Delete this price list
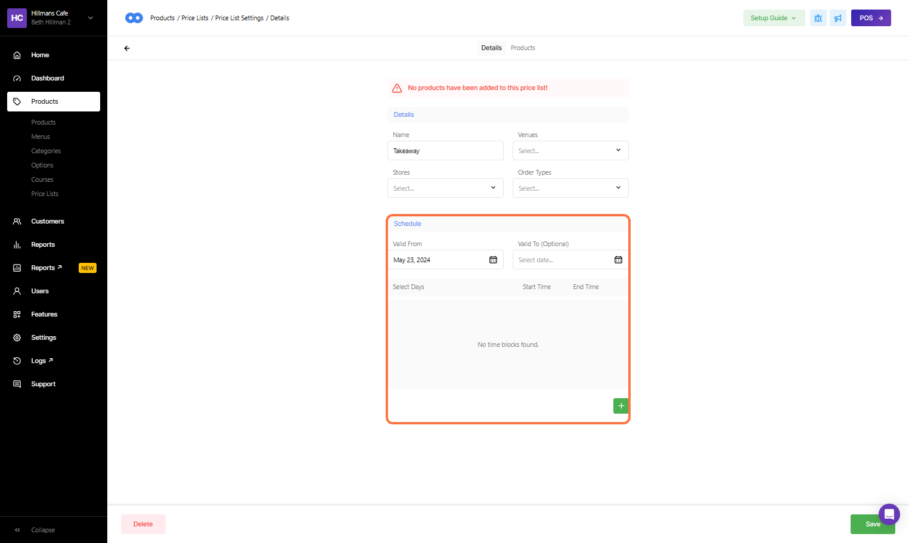Image resolution: width=909 pixels, height=543 pixels. [x=143, y=524]
